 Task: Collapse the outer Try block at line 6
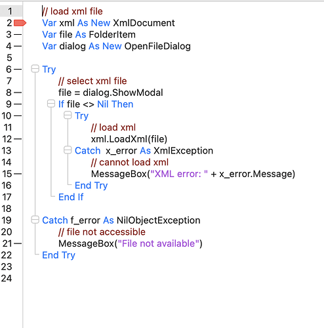(x=35, y=69)
